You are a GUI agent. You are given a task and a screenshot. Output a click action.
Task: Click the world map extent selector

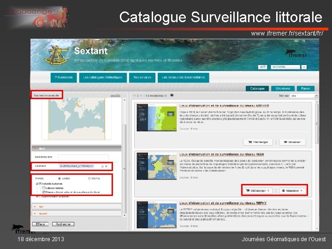77,119
